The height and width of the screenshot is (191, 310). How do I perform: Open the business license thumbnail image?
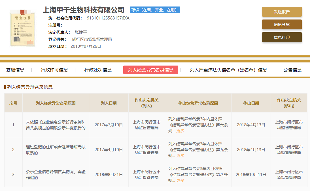click(x=22, y=28)
